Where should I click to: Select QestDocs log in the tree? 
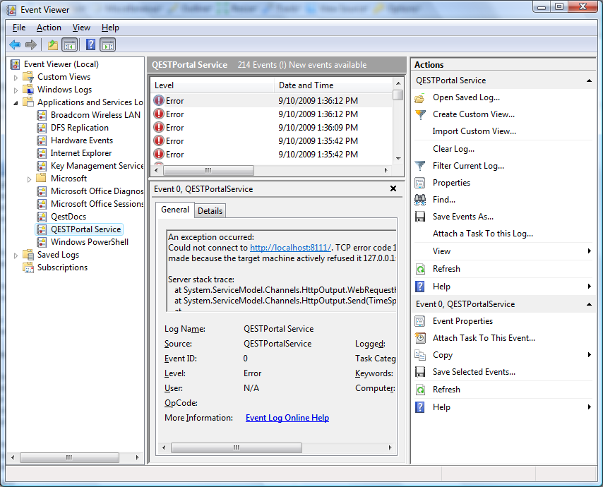click(x=68, y=217)
